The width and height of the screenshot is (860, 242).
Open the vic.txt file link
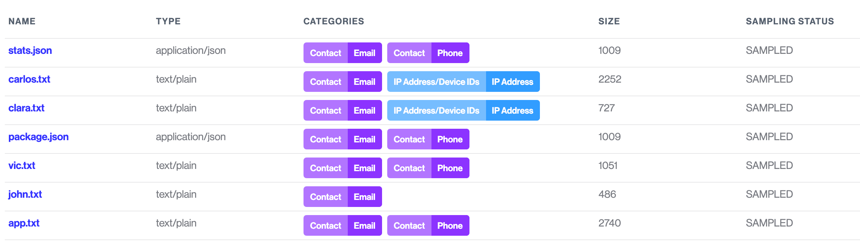(x=22, y=165)
